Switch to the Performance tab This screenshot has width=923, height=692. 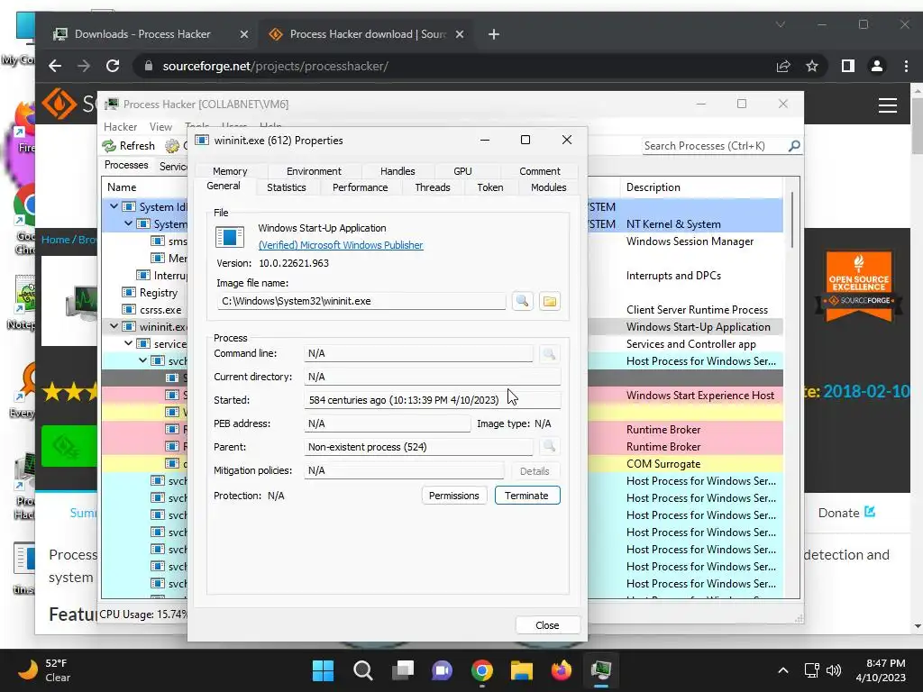coord(360,187)
